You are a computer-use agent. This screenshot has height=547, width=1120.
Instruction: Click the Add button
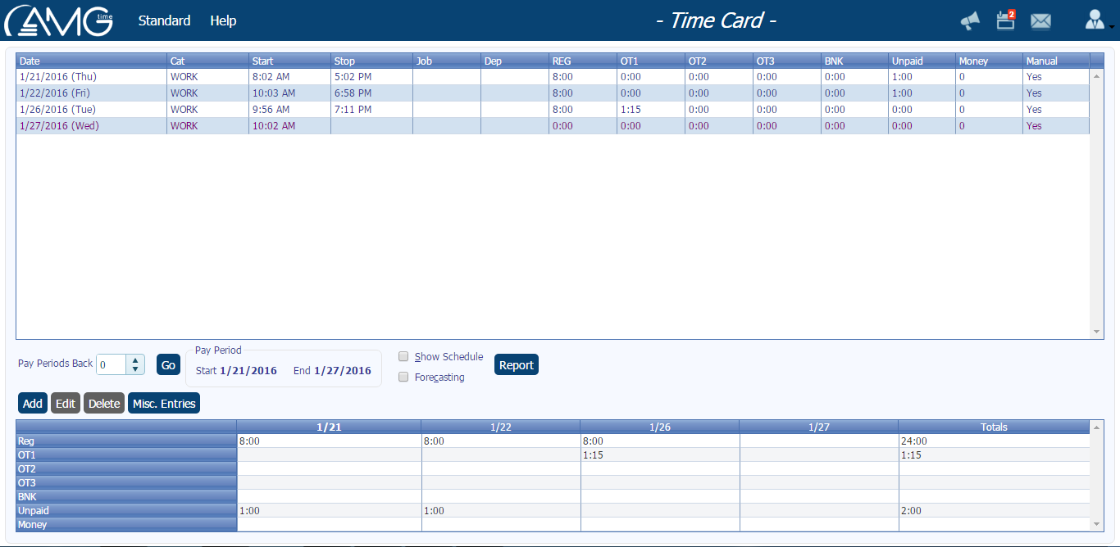(x=32, y=403)
